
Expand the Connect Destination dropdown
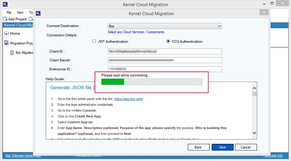pos(219,26)
